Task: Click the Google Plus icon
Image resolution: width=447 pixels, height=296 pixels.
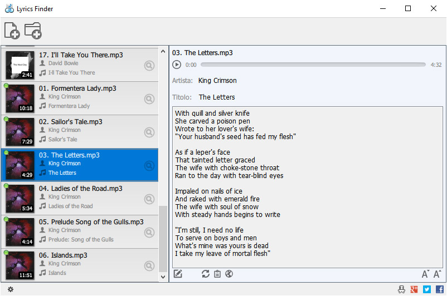Action: point(414,289)
